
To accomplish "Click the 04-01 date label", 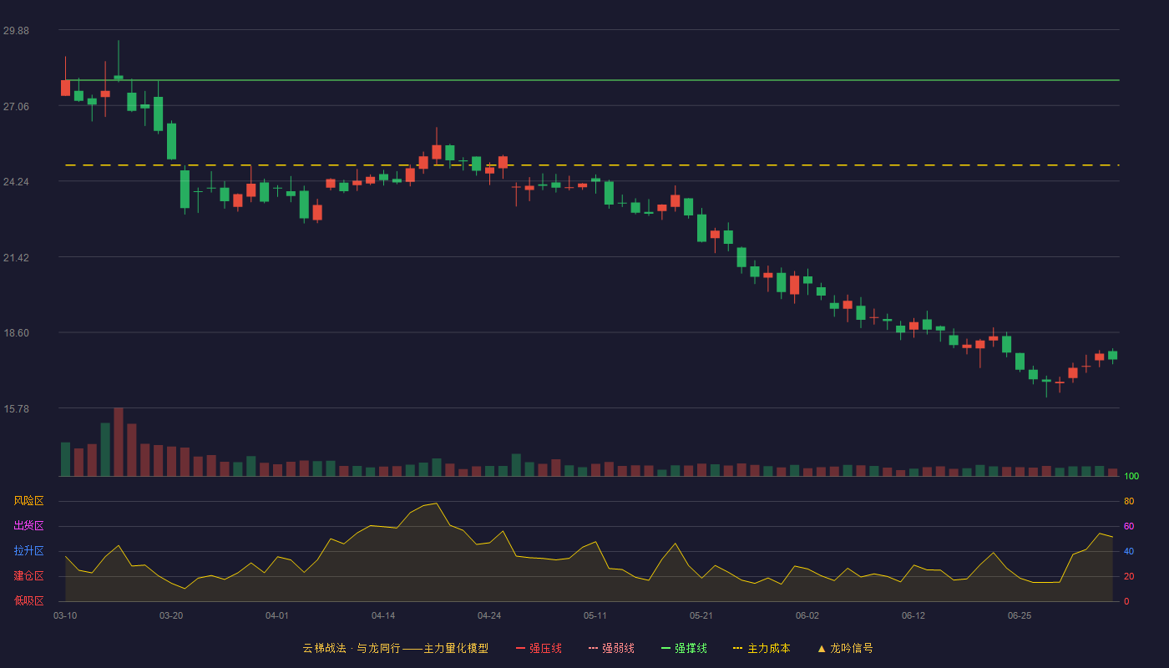I will (x=277, y=615).
